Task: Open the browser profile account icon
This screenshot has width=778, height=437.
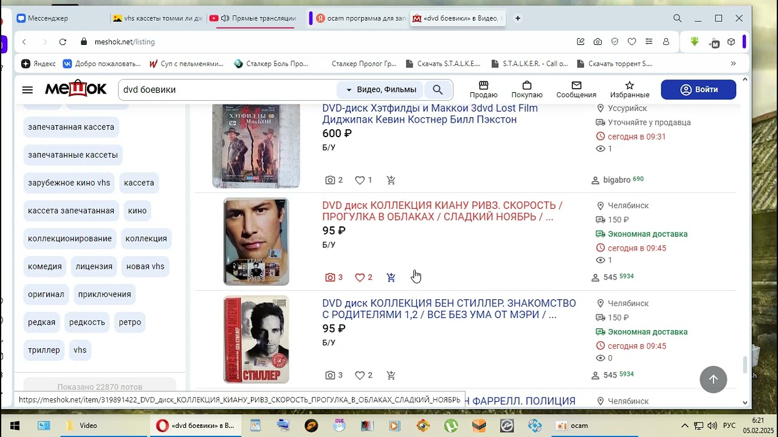Action: point(666,42)
